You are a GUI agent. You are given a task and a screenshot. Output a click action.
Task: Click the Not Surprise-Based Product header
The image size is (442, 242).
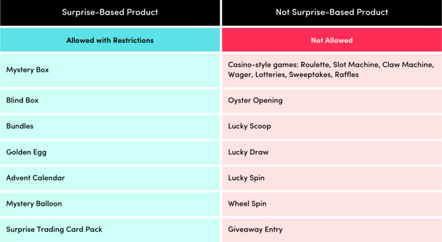pos(332,13)
